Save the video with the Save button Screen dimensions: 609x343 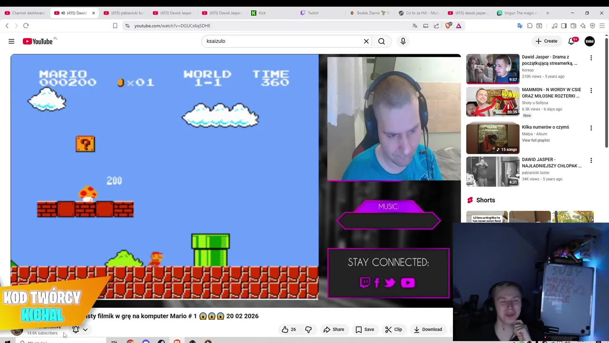pyautogui.click(x=364, y=329)
